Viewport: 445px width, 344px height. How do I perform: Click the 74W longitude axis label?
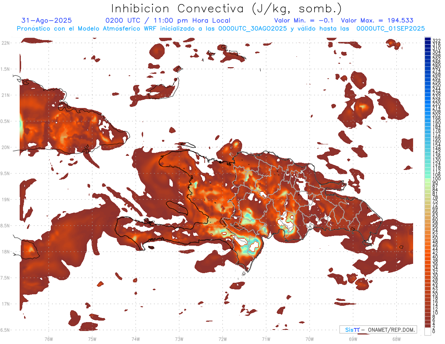pyautogui.click(x=135, y=339)
